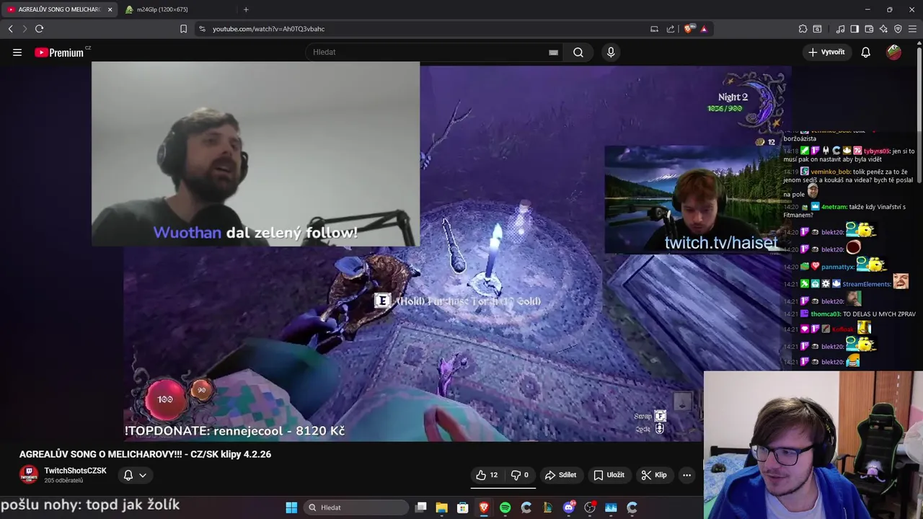Open Brave Rewards triangle icon
The height and width of the screenshot is (519, 923).
(704, 29)
